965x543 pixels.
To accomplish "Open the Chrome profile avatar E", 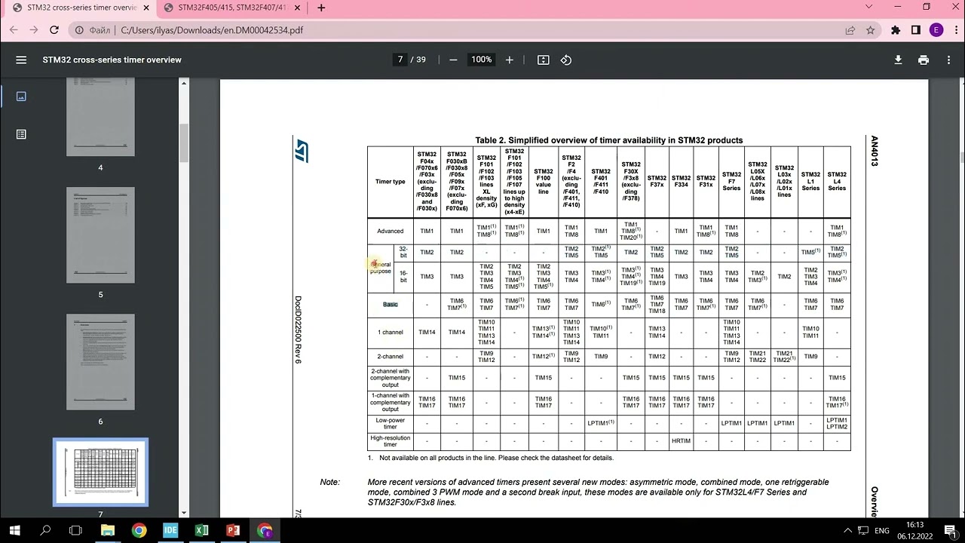I will tap(936, 30).
